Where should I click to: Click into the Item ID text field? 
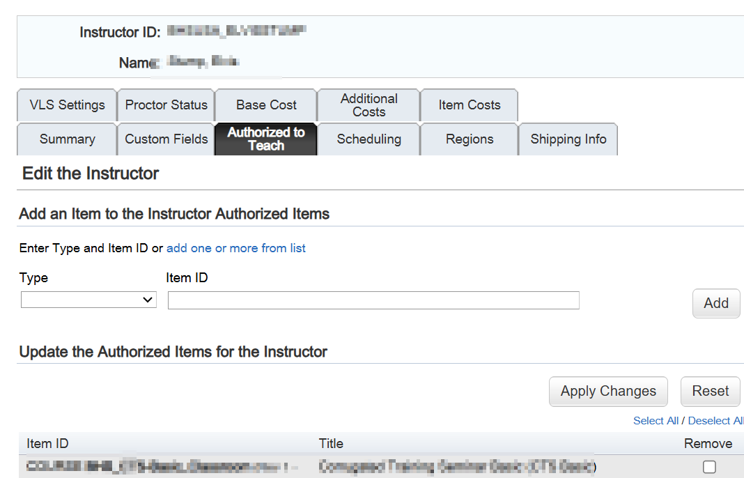[x=373, y=300]
